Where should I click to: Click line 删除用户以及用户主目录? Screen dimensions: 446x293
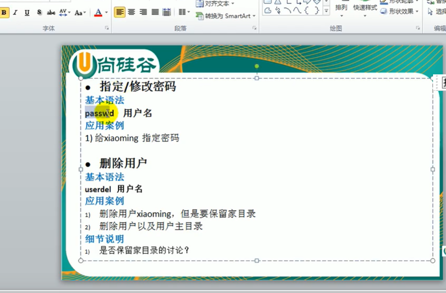tap(151, 226)
